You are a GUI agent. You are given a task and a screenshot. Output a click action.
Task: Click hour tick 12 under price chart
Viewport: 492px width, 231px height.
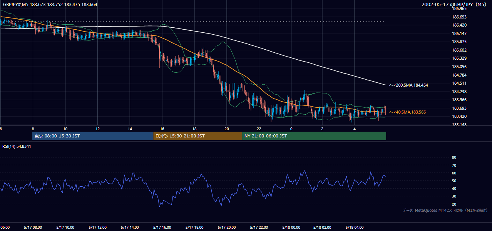click(98, 129)
